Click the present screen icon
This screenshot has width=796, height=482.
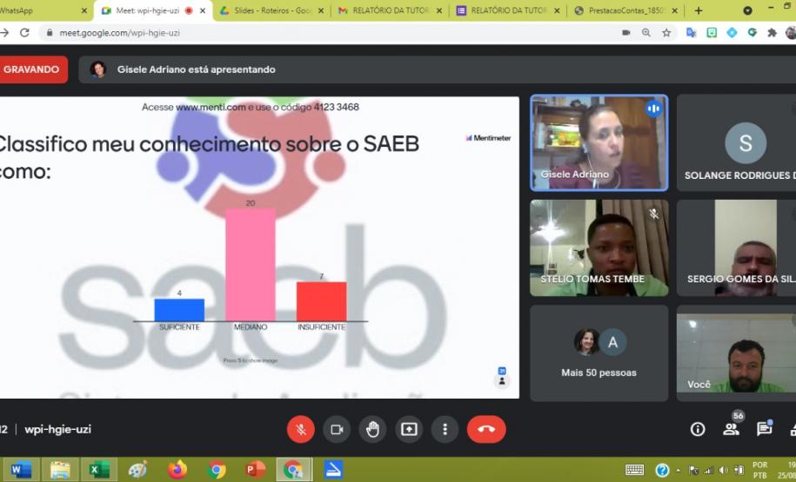[409, 429]
